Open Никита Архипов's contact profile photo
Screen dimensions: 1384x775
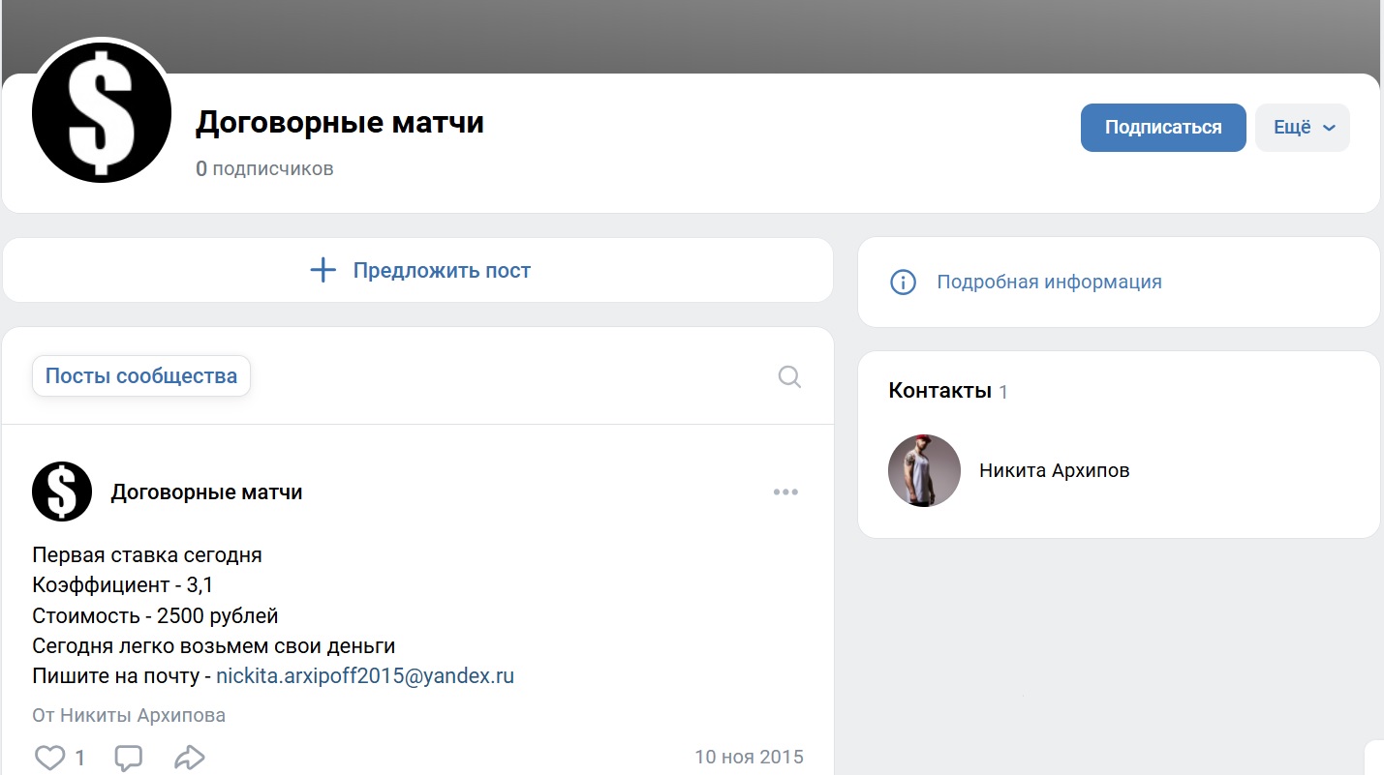tap(924, 471)
